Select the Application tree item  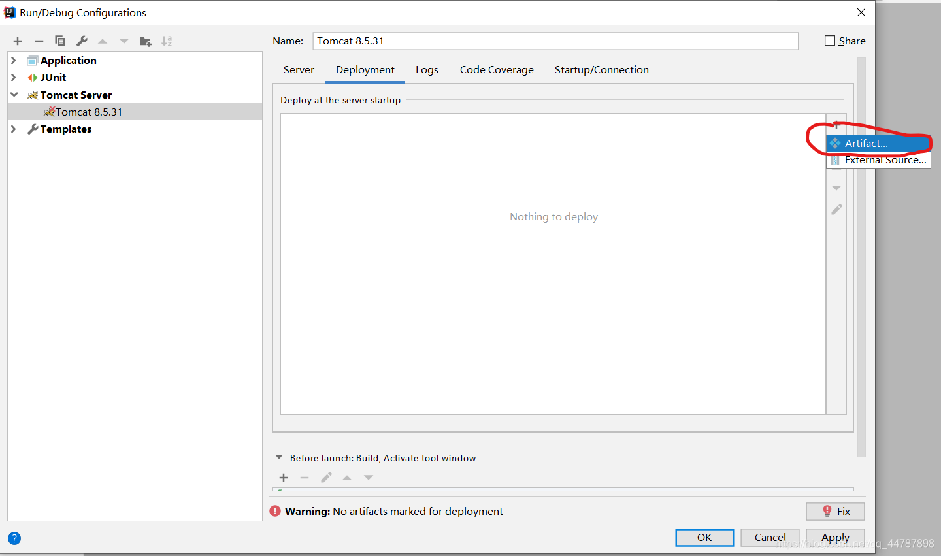(69, 60)
